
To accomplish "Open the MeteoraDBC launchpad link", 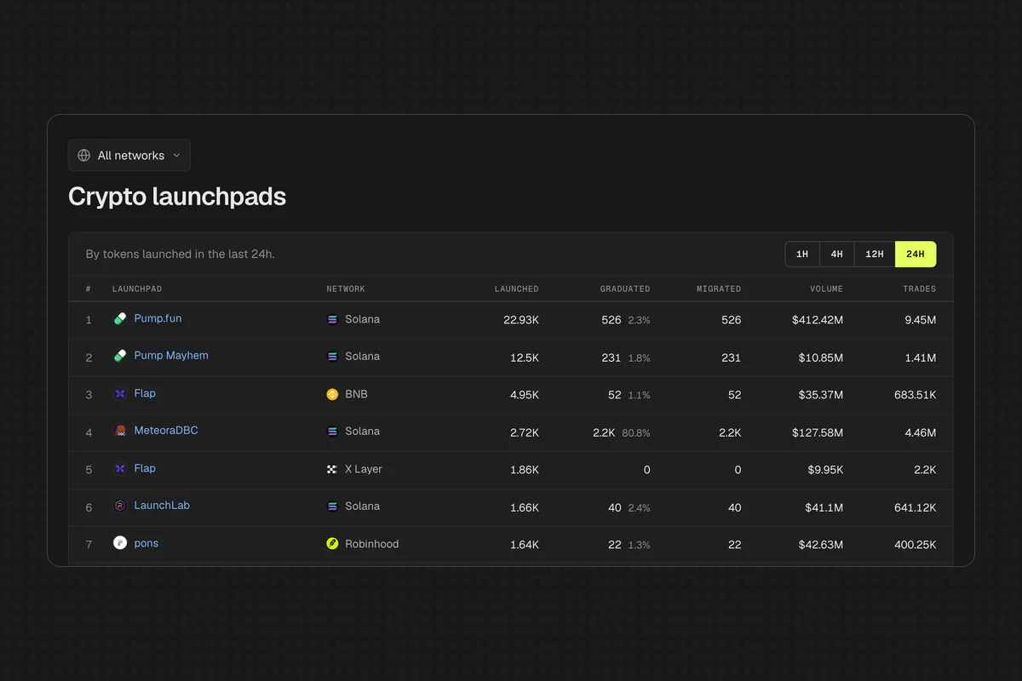I will coord(166,431).
